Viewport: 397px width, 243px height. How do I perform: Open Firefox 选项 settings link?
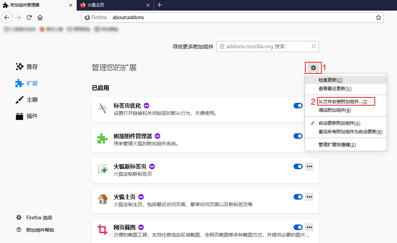coord(34,217)
